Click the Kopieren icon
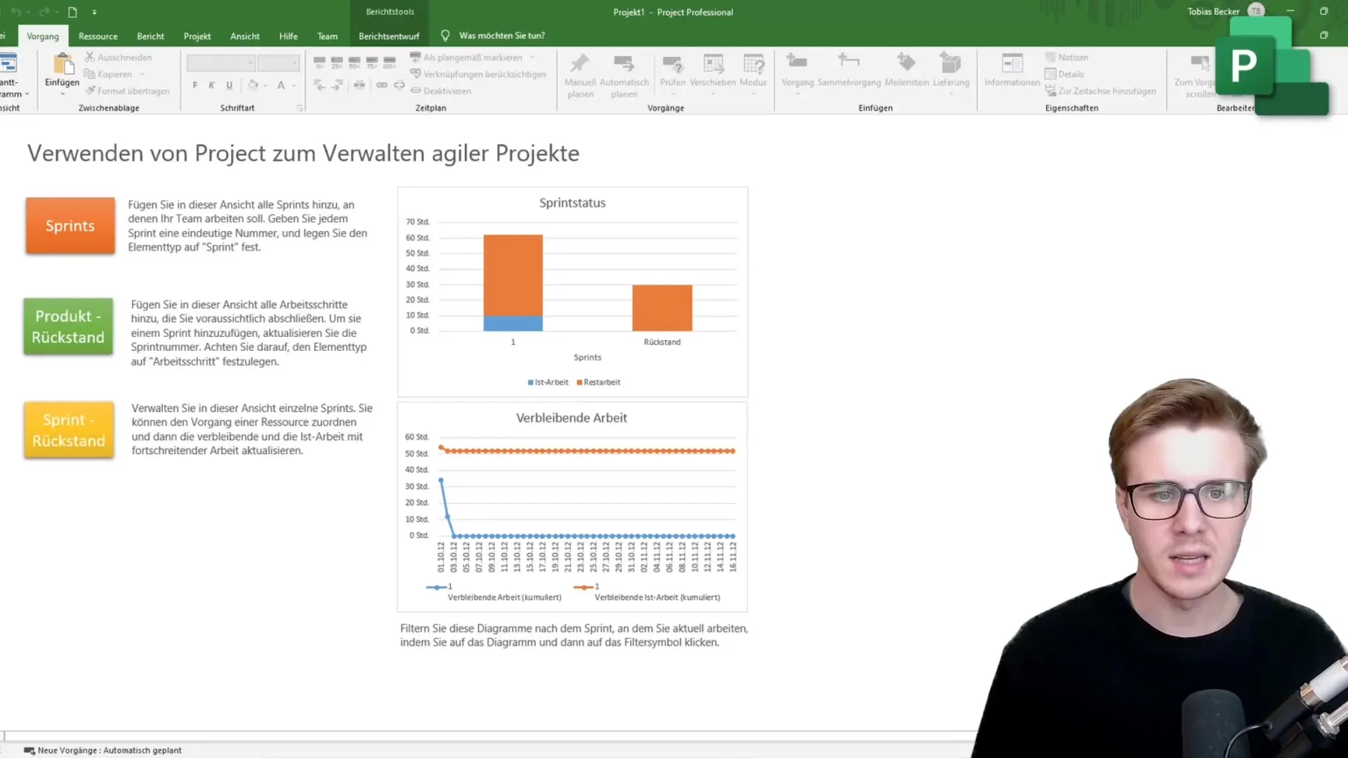Screen dimensions: 1348x758 click(89, 74)
